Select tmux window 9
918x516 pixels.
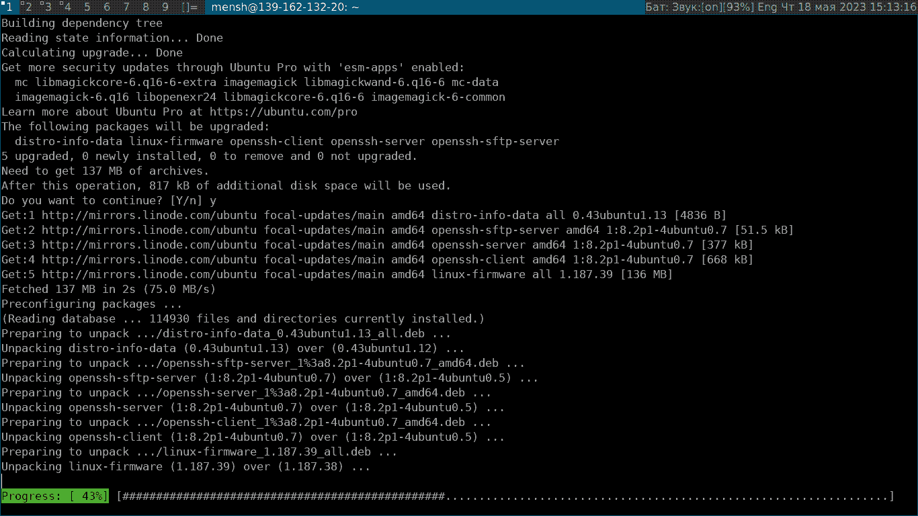pos(164,7)
